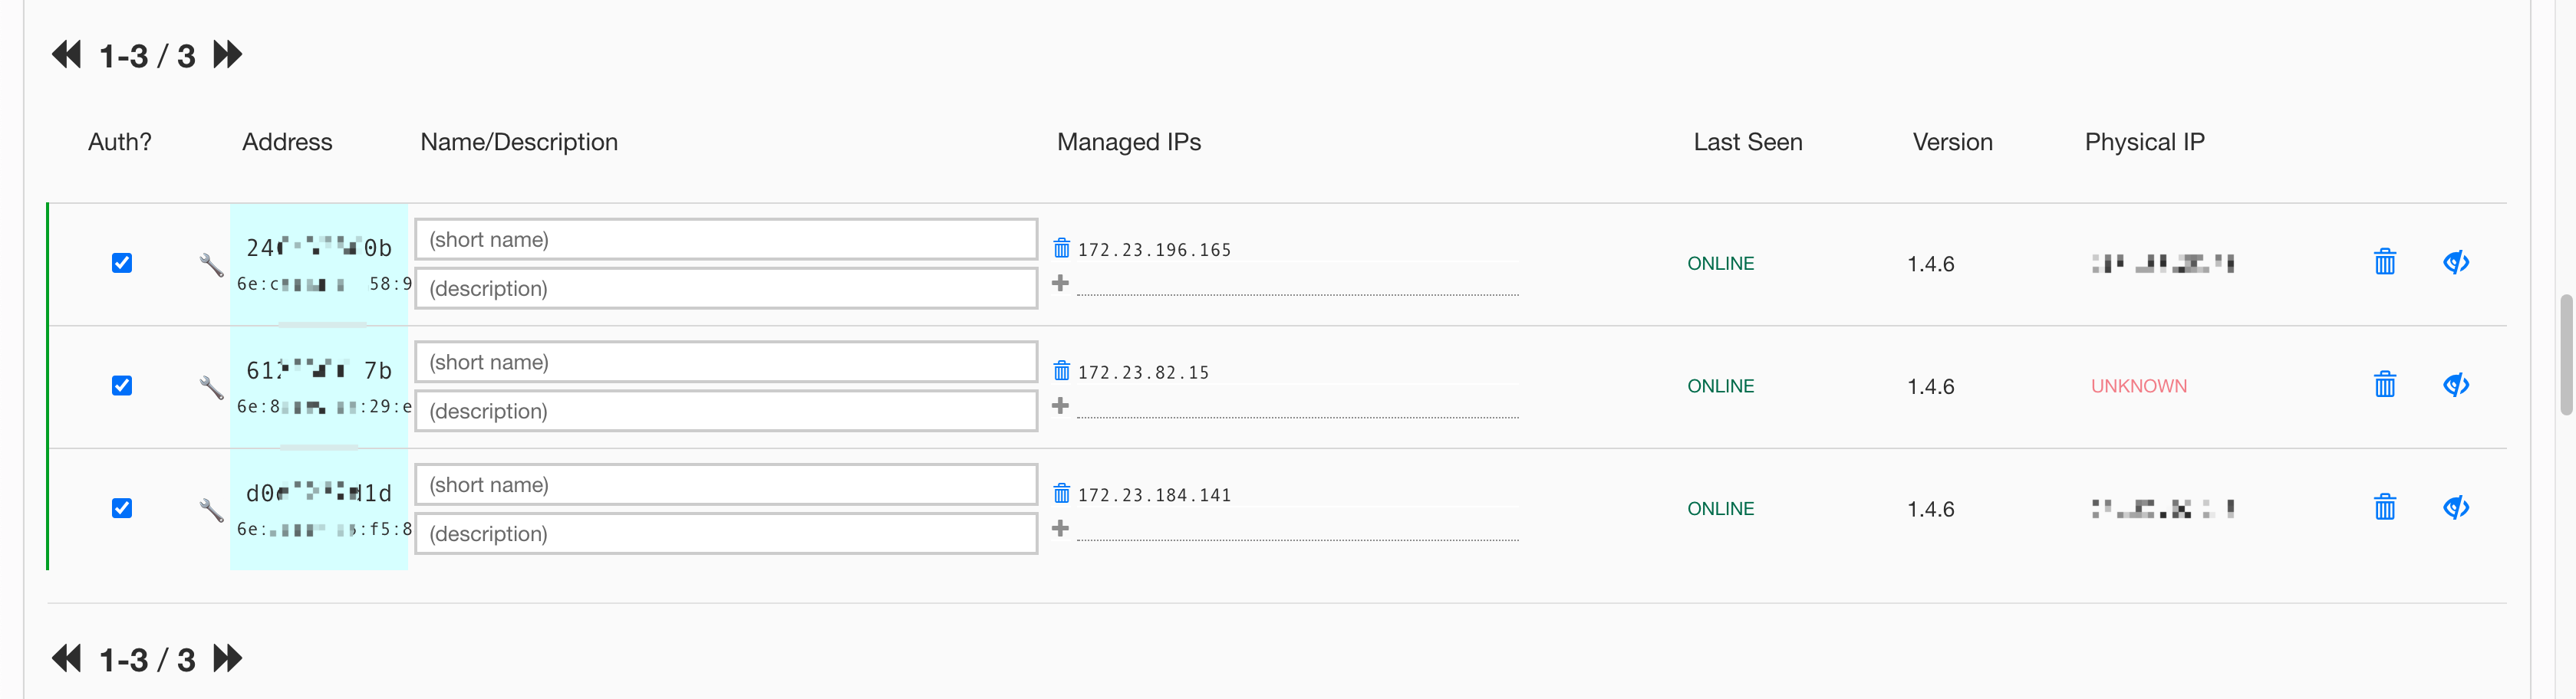The image size is (2576, 699).
Task: Click description field for member ending 1d
Action: pyautogui.click(x=725, y=534)
